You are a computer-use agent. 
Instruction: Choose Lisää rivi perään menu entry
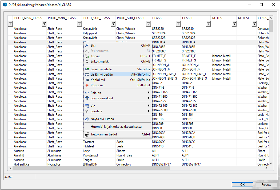click(102, 75)
